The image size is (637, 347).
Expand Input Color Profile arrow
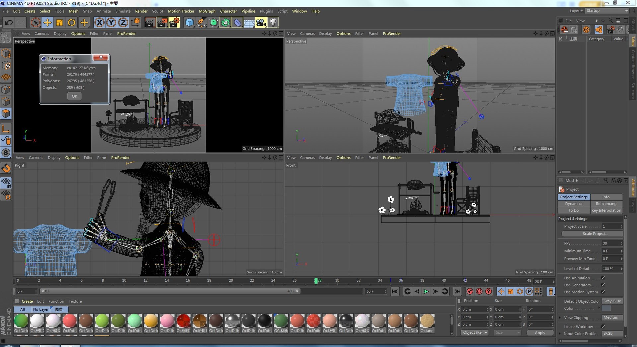[560, 334]
